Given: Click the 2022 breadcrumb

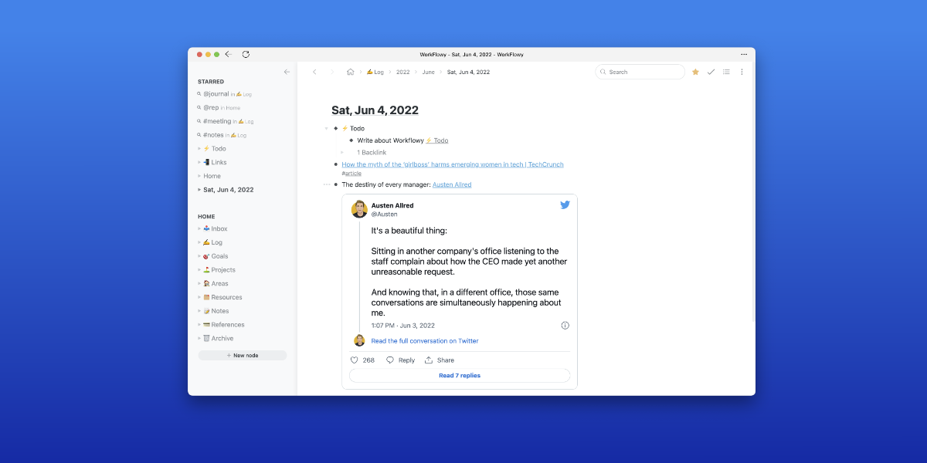Looking at the screenshot, I should pyautogui.click(x=403, y=72).
